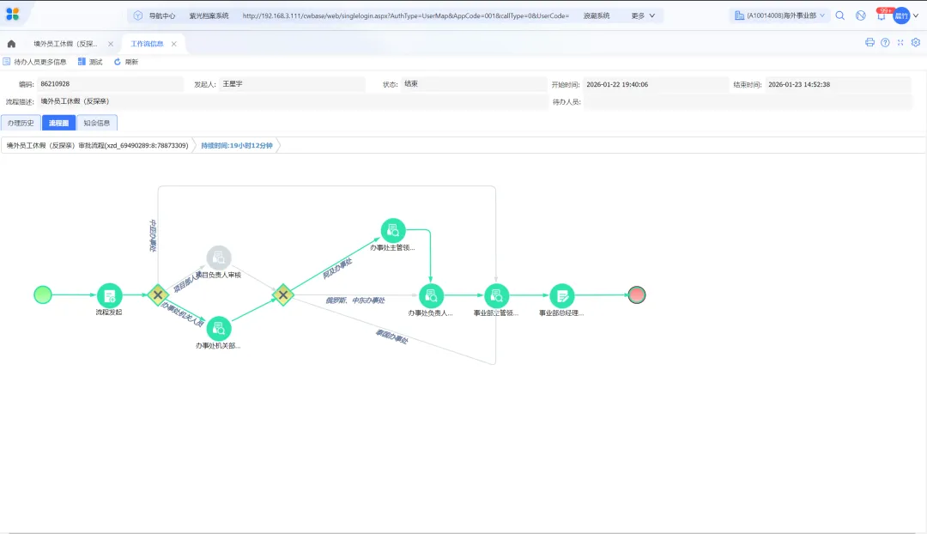Select the 流程图 tab
The width and height of the screenshot is (927, 534).
pyautogui.click(x=58, y=123)
